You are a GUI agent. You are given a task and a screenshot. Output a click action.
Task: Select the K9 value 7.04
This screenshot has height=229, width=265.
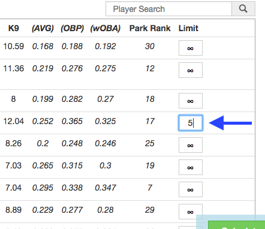tap(13, 188)
